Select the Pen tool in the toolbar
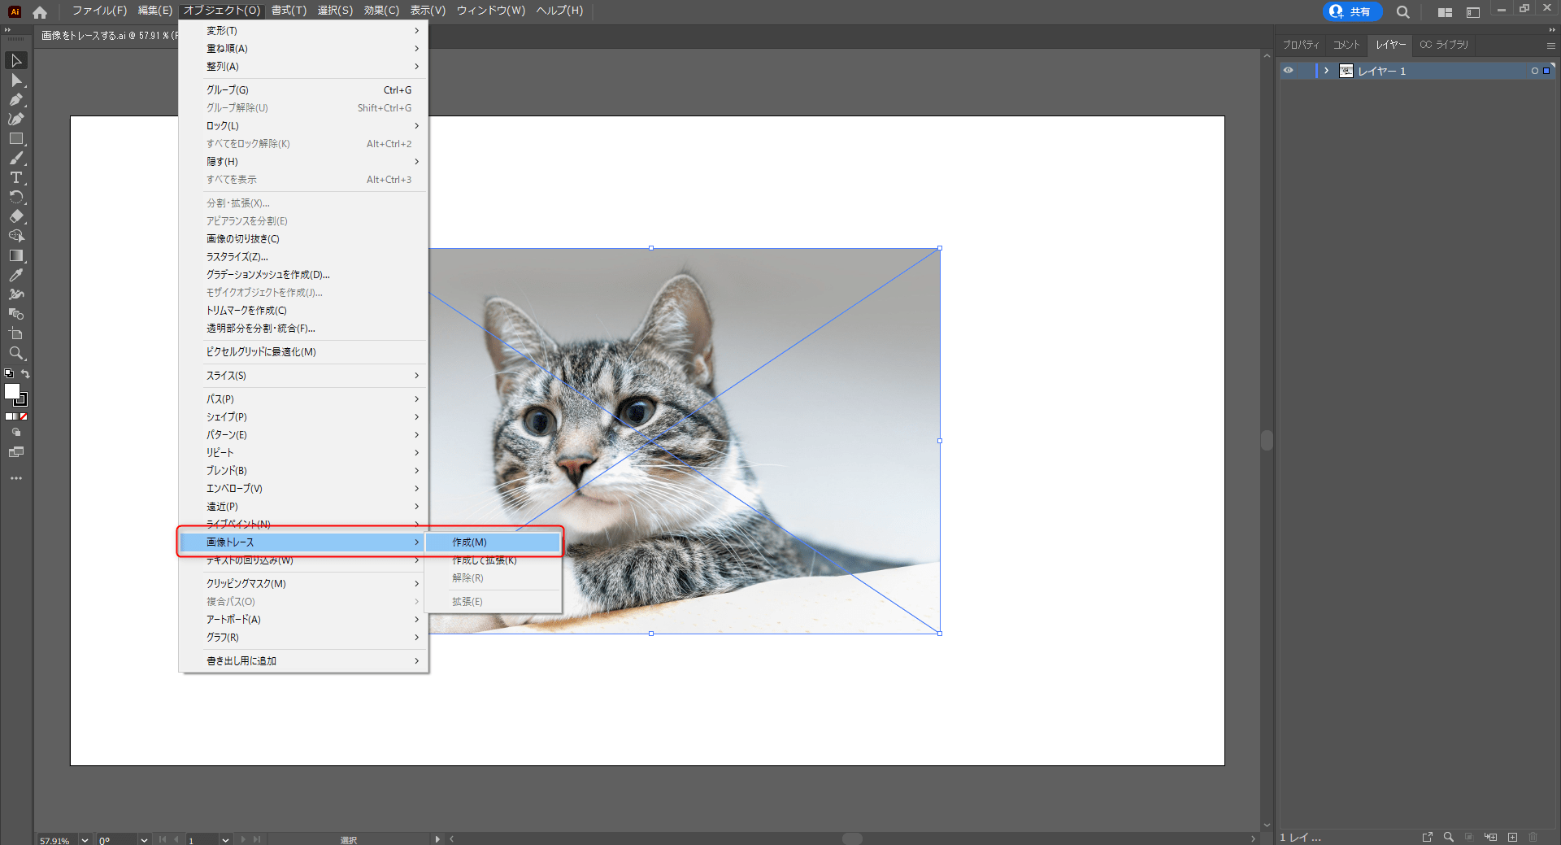1561x845 pixels. (x=15, y=100)
